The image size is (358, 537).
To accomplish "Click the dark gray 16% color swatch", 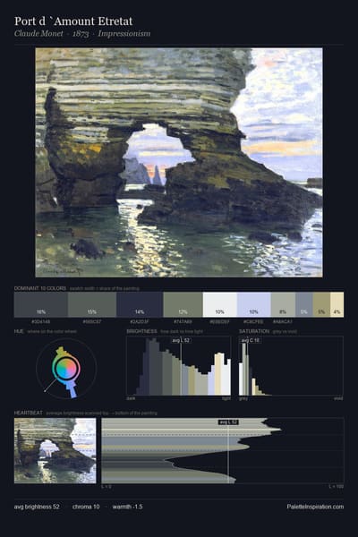I will [41, 304].
